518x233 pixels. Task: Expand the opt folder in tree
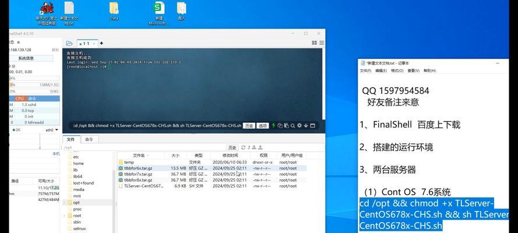65,203
